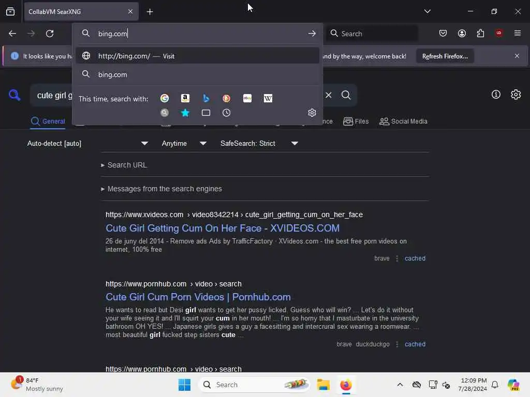Search this time with DuckDuckGo

(x=227, y=98)
